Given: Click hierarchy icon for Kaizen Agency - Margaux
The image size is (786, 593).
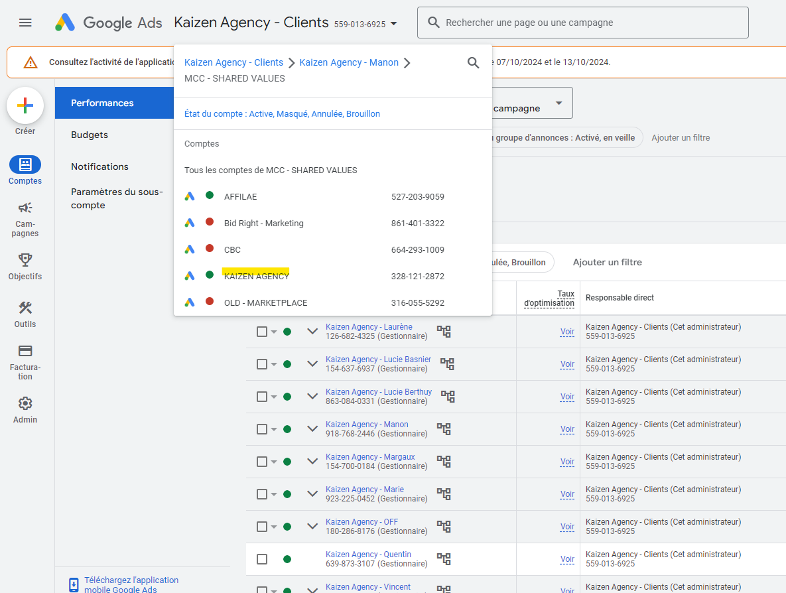Looking at the screenshot, I should (444, 461).
